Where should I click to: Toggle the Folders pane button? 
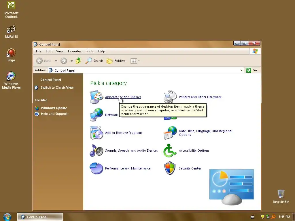[116, 61]
